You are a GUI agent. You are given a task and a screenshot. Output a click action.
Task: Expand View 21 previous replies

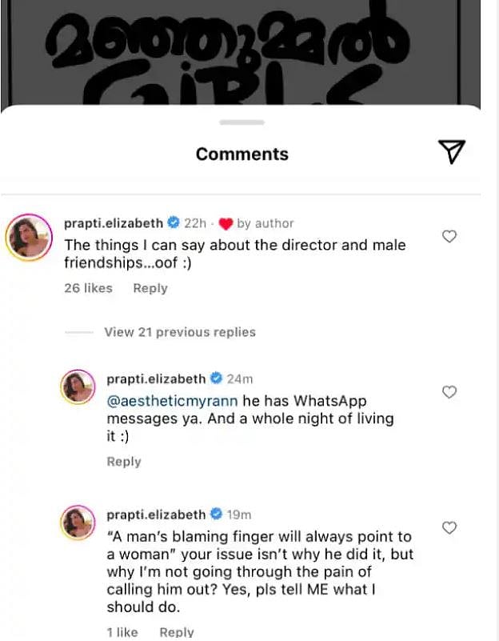click(179, 332)
